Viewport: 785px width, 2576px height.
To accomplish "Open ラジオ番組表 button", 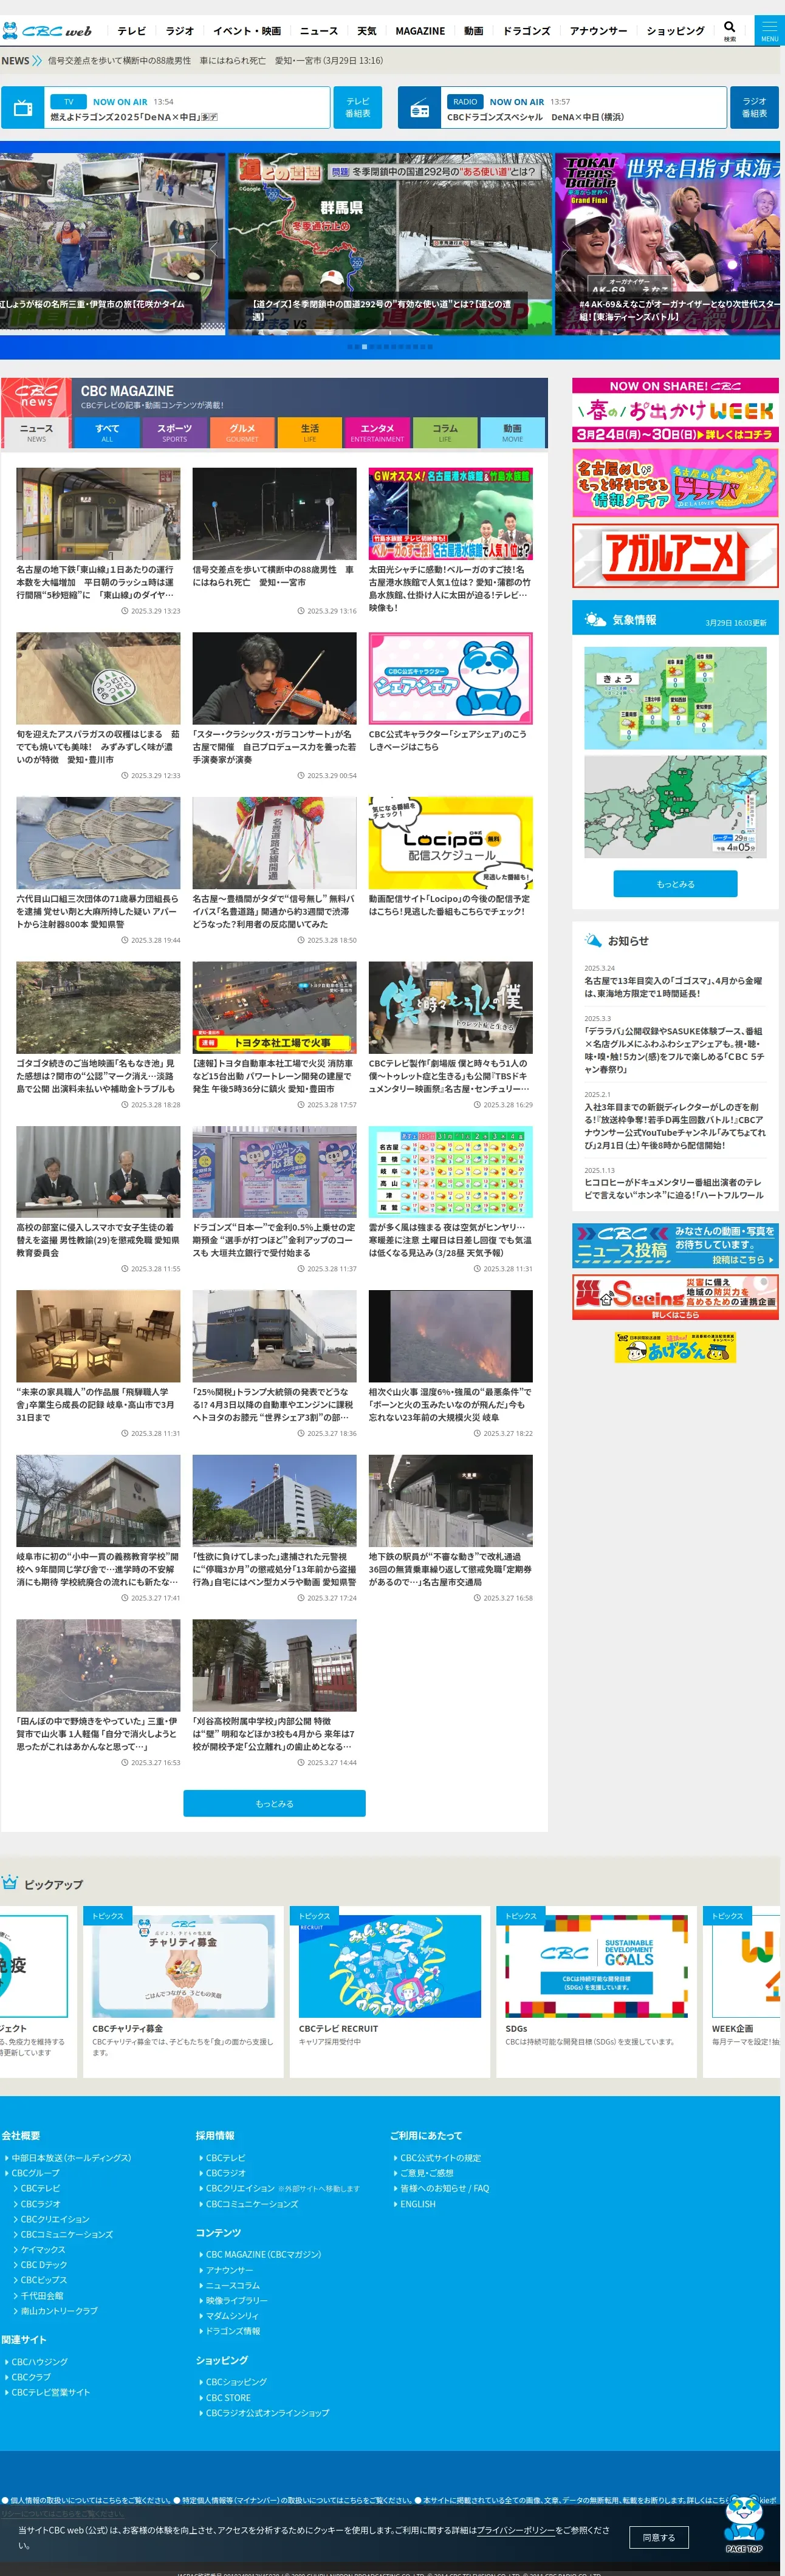I will pos(755,108).
